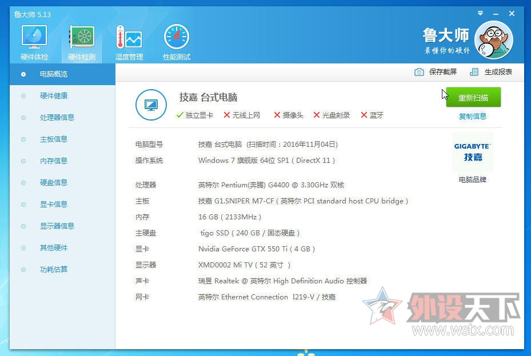
Task: Select 电脑概览 in the sidebar
Action: [x=62, y=74]
